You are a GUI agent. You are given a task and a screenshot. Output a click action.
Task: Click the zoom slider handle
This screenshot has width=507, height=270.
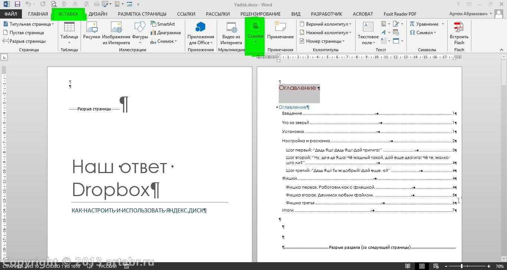[x=462, y=266]
